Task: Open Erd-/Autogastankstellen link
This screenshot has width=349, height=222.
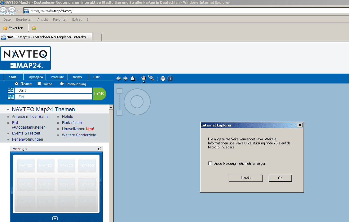Action: [x=29, y=125]
